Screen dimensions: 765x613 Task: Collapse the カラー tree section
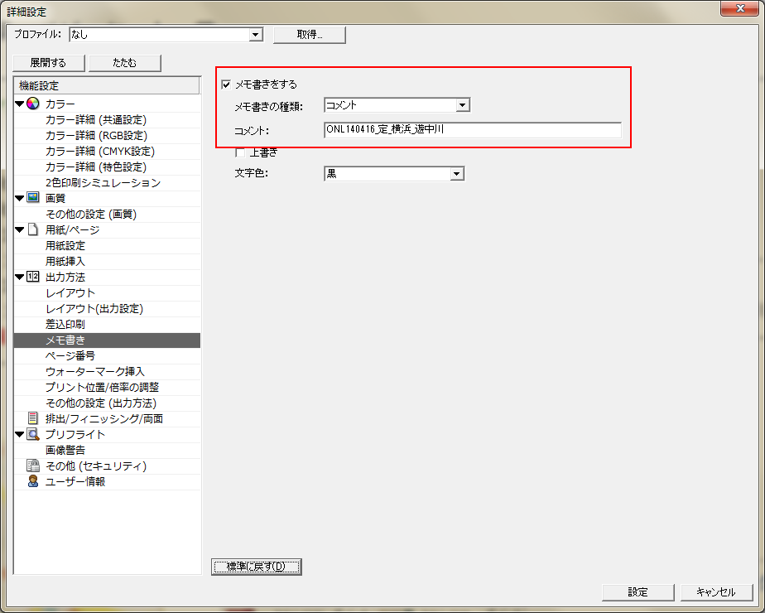(19, 104)
